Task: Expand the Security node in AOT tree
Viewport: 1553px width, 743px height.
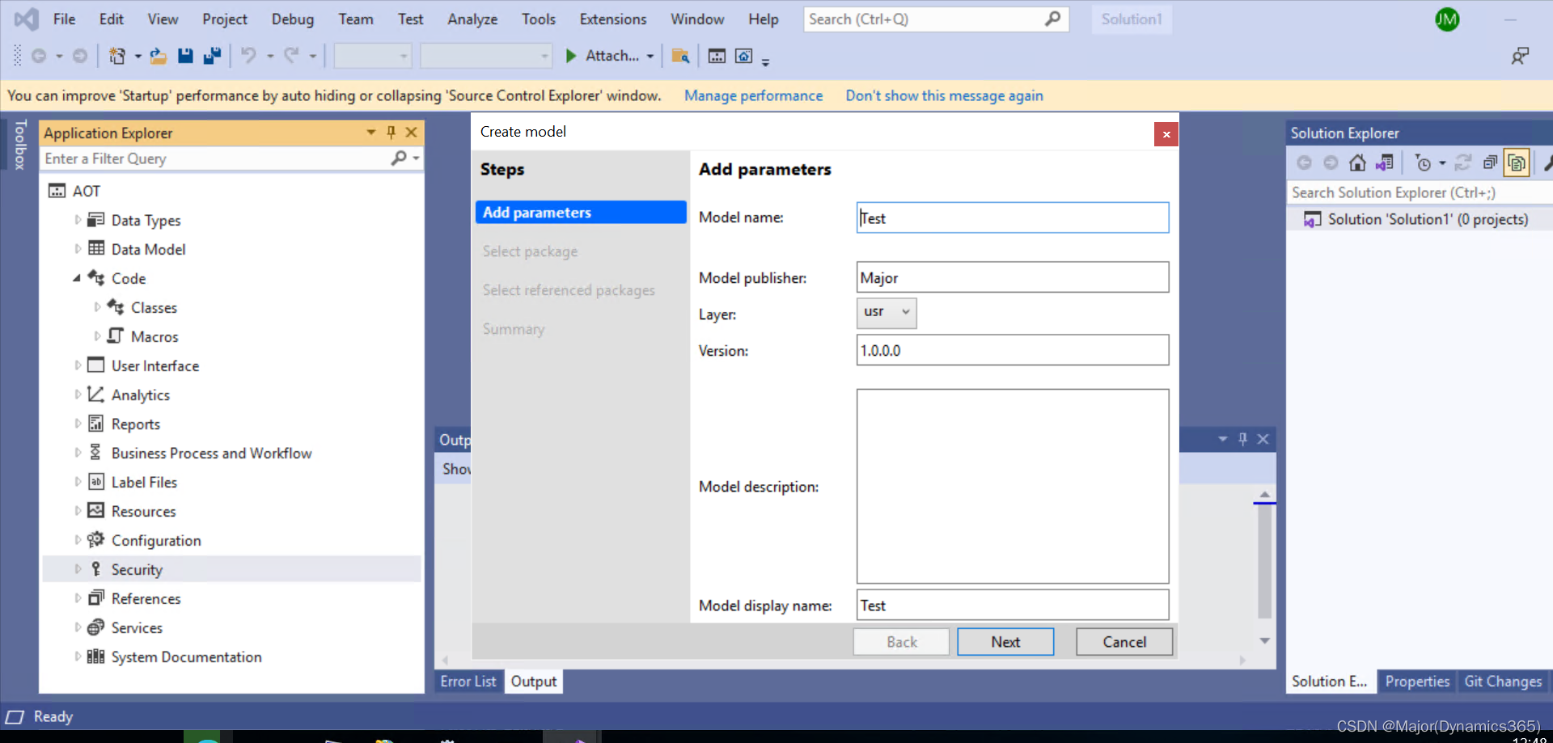Action: click(77, 568)
